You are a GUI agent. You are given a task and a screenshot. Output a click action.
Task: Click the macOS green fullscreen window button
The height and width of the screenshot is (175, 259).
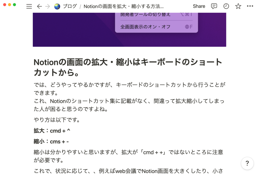pos(14,5)
